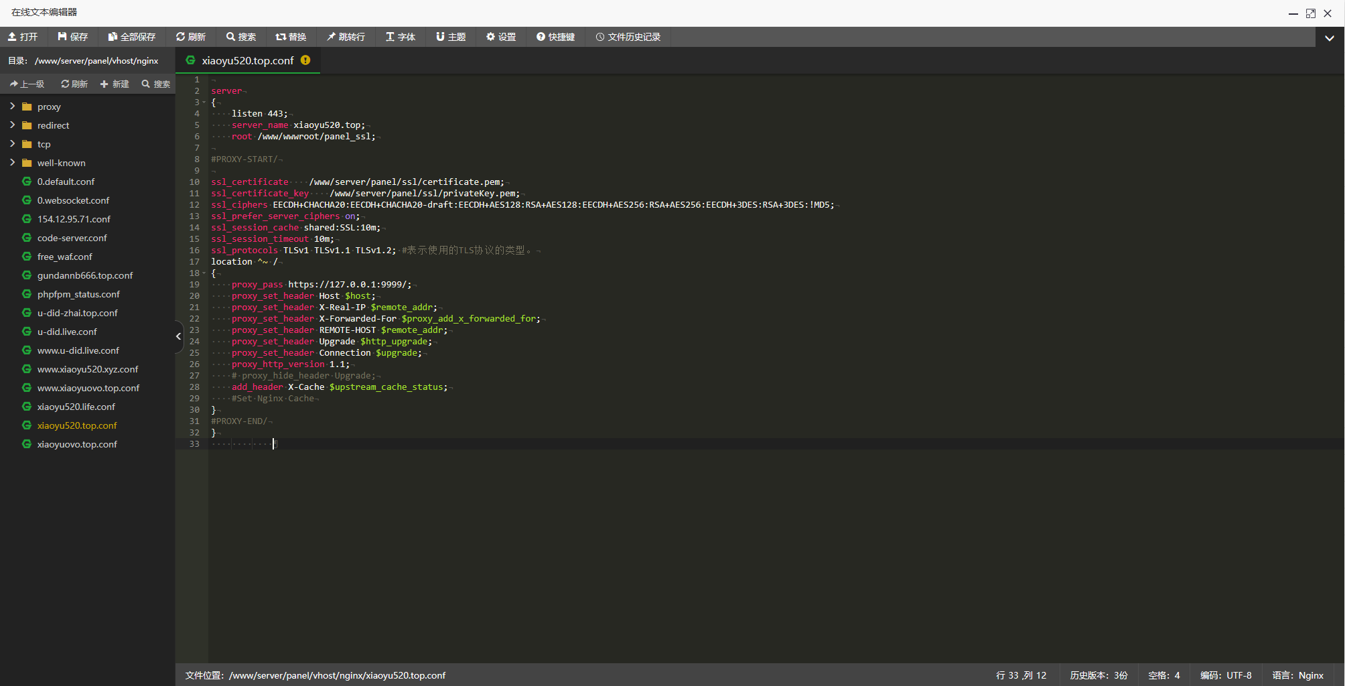Select the redirect folder icon
The image size is (1345, 686).
pos(27,125)
